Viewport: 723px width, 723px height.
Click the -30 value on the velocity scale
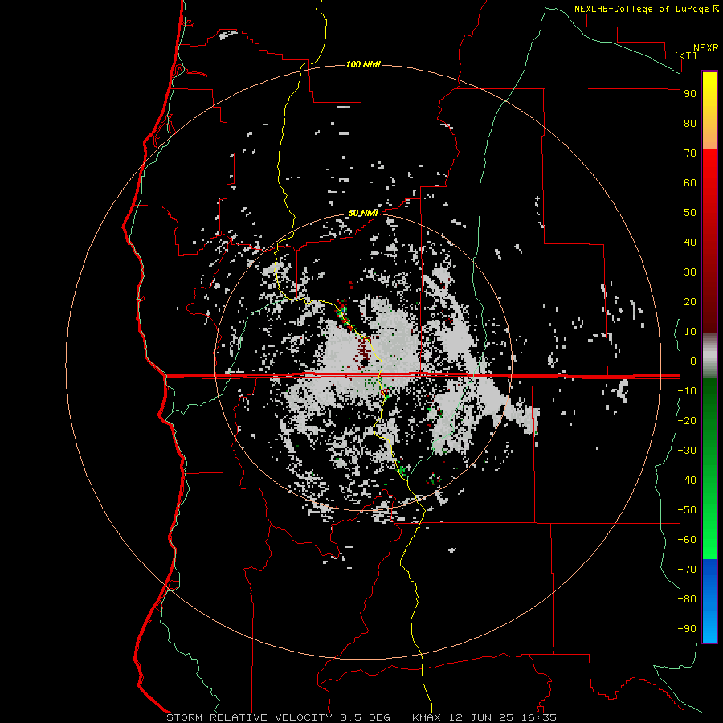687,451
